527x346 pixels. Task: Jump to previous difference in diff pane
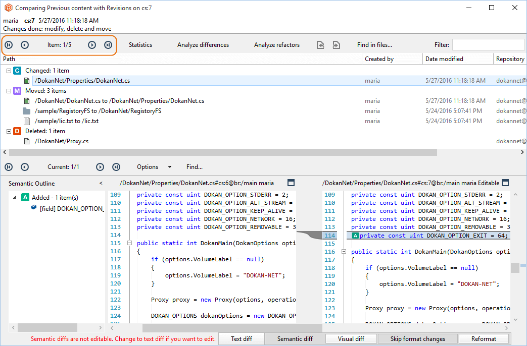(25, 167)
